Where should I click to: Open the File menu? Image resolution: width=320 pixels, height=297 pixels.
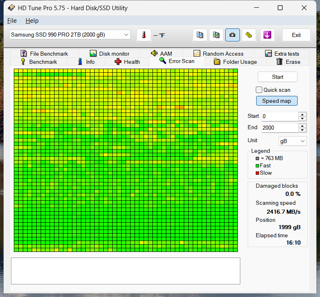pyautogui.click(x=12, y=21)
